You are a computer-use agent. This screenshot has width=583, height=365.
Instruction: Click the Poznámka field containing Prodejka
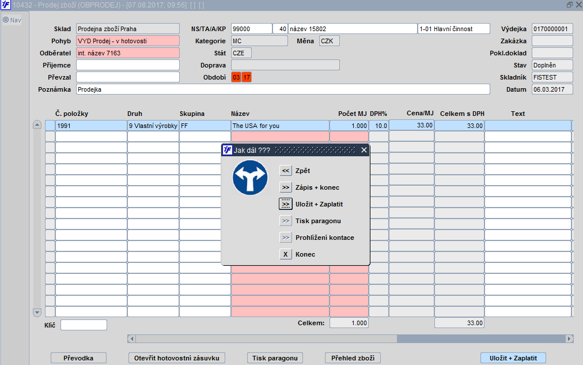click(x=283, y=89)
